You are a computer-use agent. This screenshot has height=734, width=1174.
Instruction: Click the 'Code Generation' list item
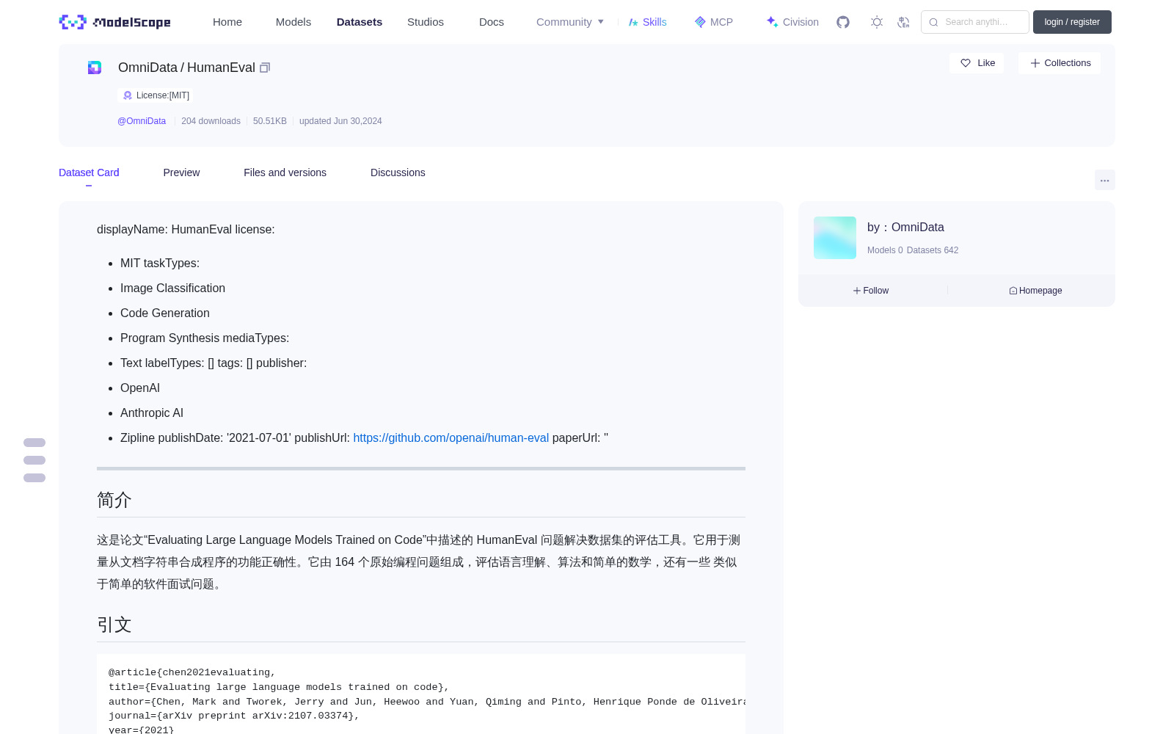click(165, 313)
